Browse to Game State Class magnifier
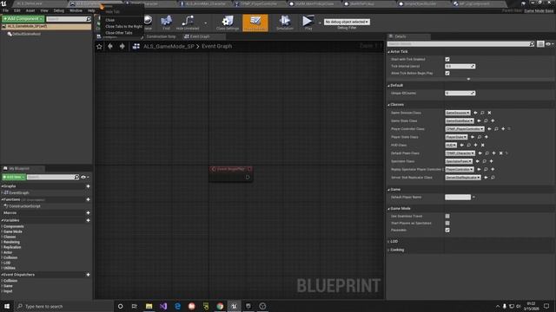Image resolution: width=556 pixels, height=312 pixels. click(x=486, y=120)
